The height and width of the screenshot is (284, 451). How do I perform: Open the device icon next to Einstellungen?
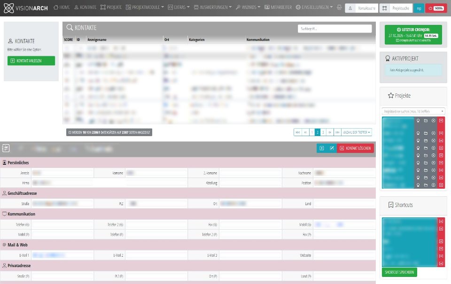339,7
